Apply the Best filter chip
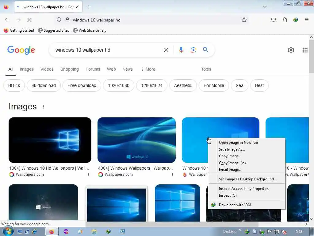 (259, 85)
